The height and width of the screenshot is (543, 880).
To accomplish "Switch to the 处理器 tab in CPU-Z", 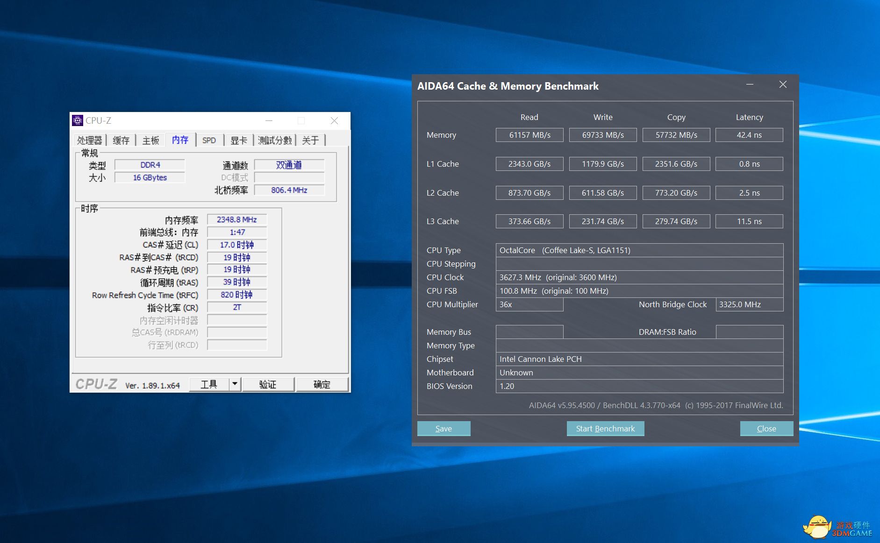I will tap(90, 140).
